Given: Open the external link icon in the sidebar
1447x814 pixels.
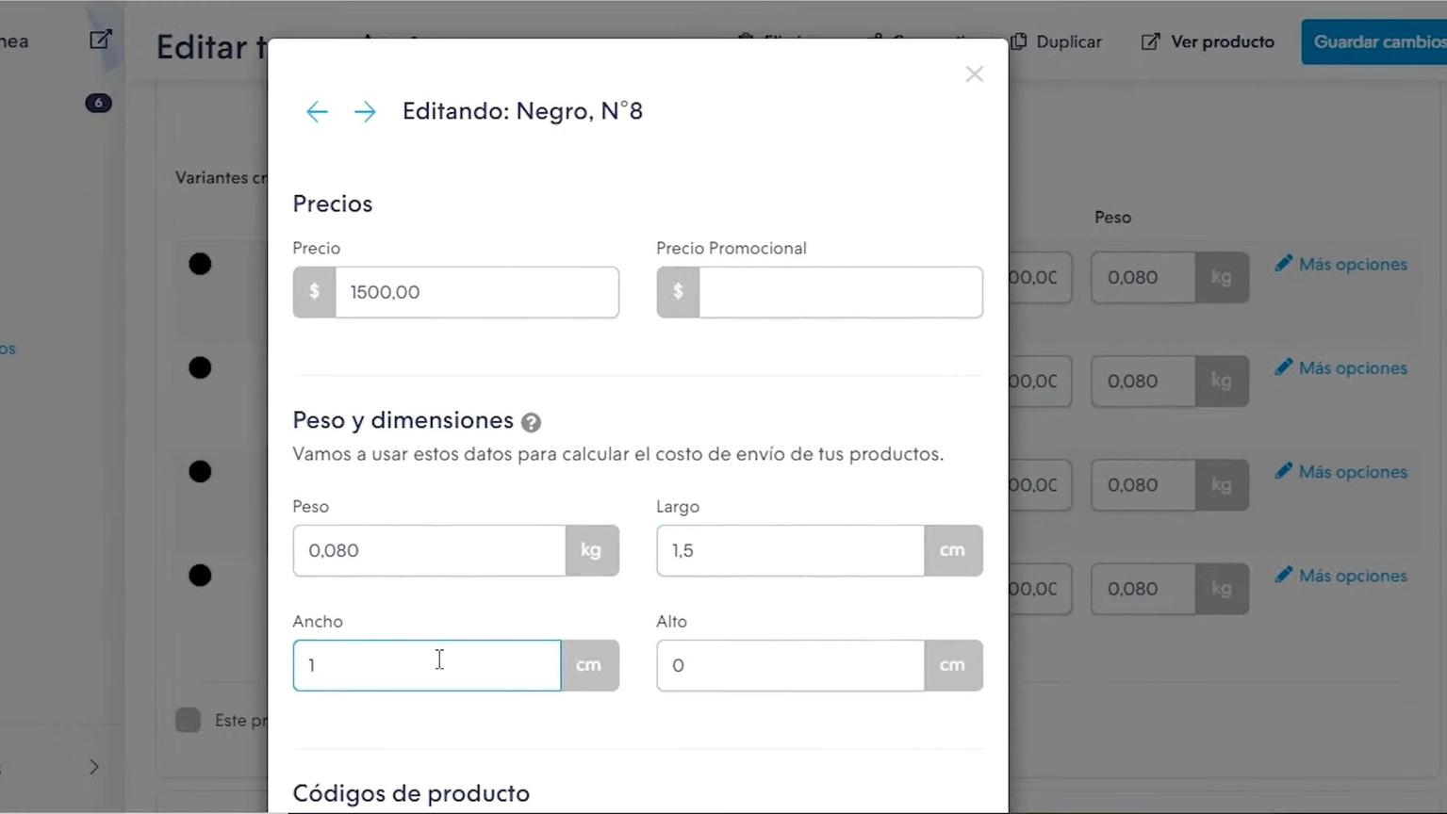Looking at the screenshot, I should (101, 40).
